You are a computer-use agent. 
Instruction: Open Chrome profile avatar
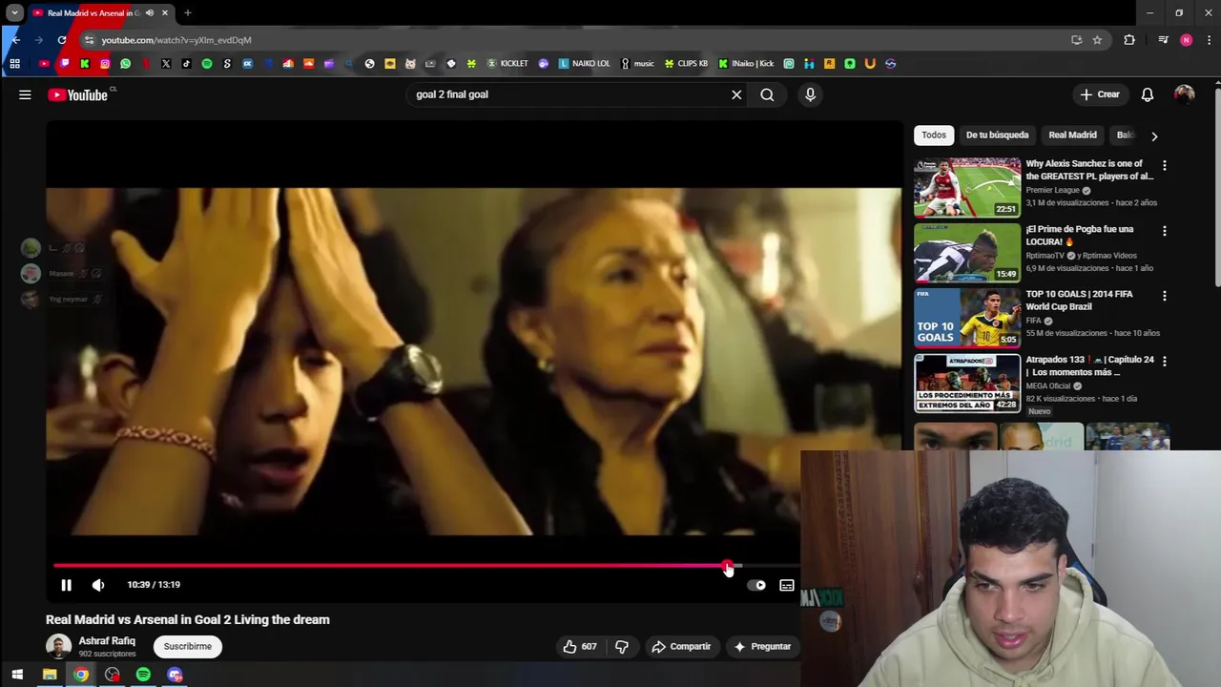click(1186, 40)
